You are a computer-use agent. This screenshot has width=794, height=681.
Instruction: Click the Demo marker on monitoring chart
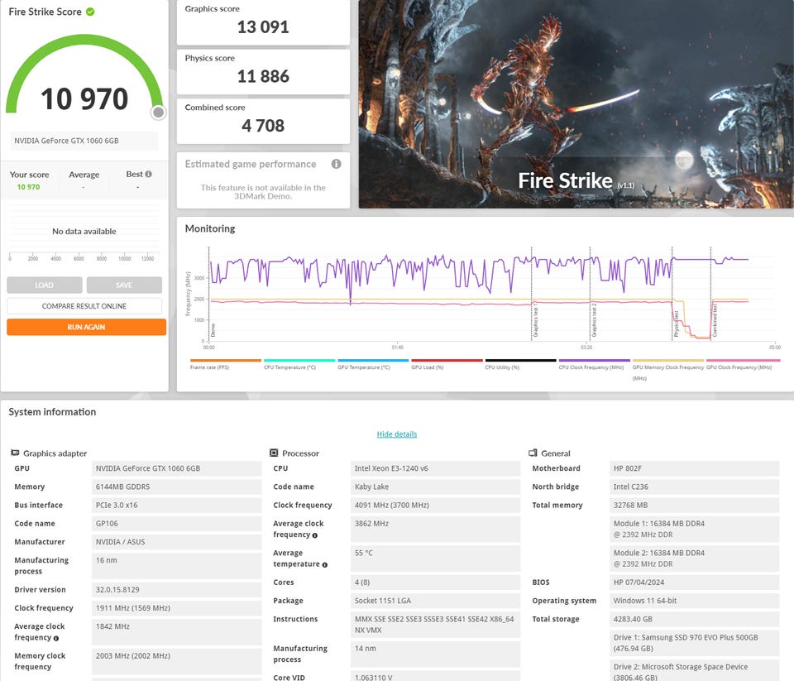click(213, 330)
